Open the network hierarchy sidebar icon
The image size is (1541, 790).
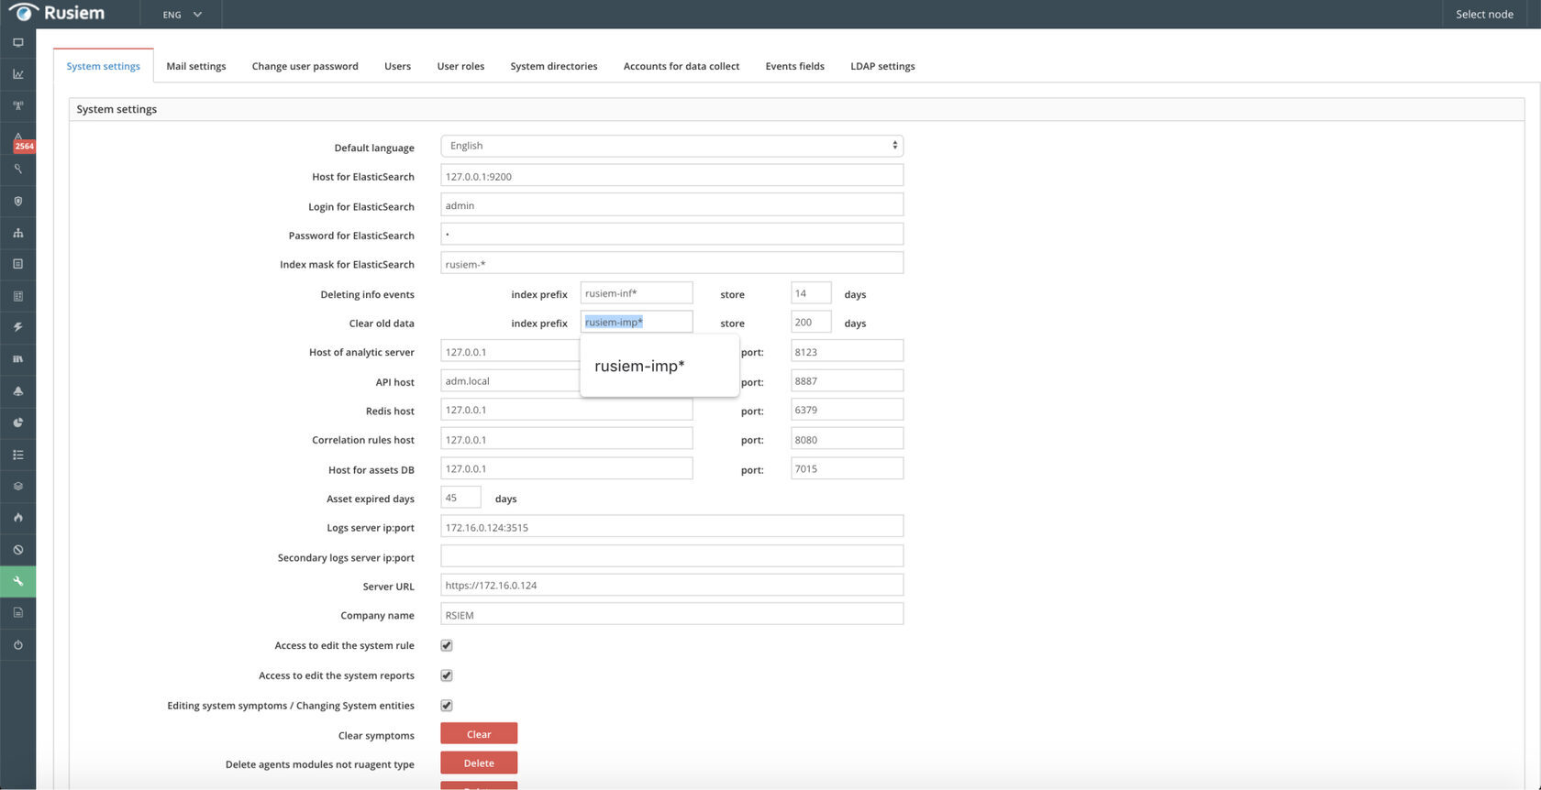pyautogui.click(x=17, y=233)
